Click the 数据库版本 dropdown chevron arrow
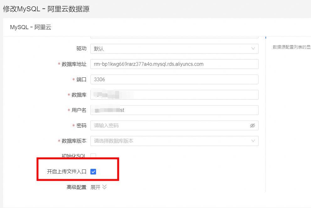Screen dimensions: 311x208 253,141
